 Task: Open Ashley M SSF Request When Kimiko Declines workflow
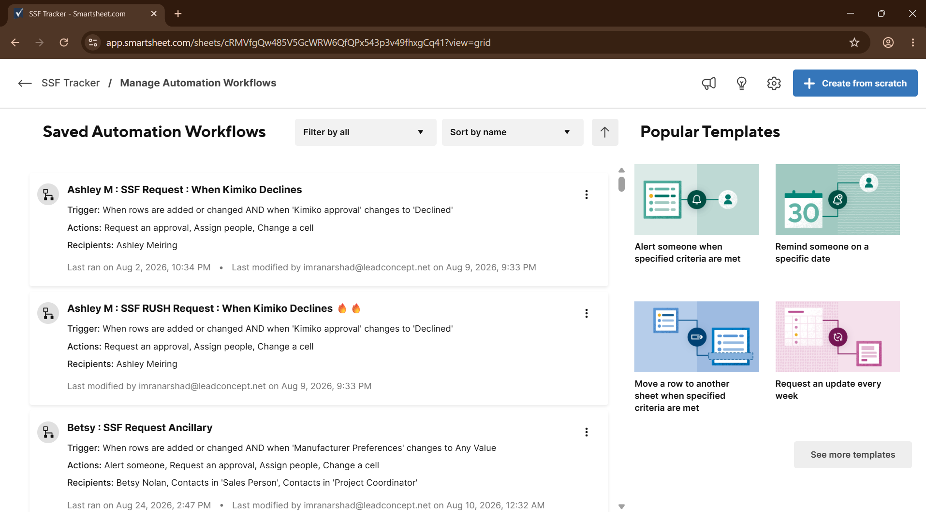184,190
